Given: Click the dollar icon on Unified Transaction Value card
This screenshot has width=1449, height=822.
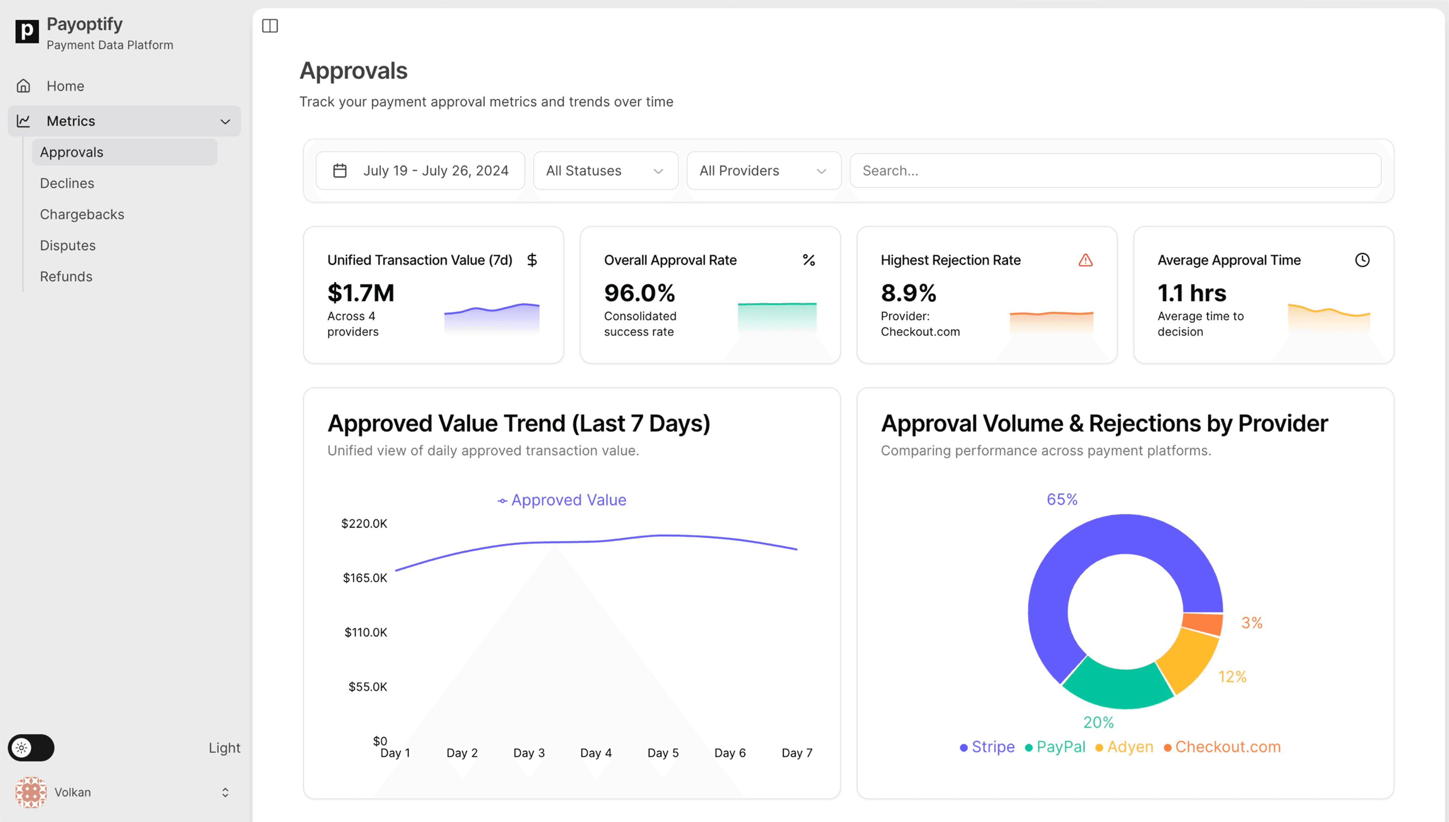Looking at the screenshot, I should pyautogui.click(x=531, y=260).
